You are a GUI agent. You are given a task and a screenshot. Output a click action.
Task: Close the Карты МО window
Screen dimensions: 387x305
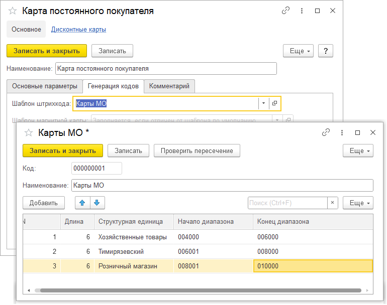click(x=373, y=132)
